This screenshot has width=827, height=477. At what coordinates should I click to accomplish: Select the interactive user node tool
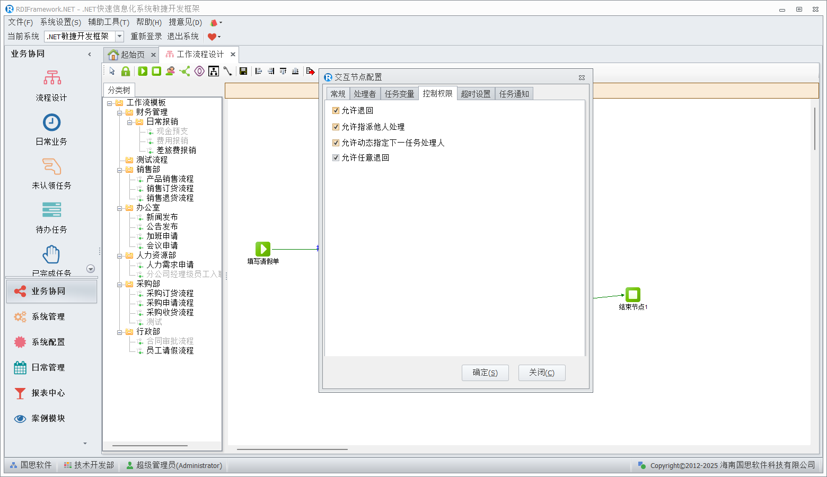pyautogui.click(x=170, y=71)
